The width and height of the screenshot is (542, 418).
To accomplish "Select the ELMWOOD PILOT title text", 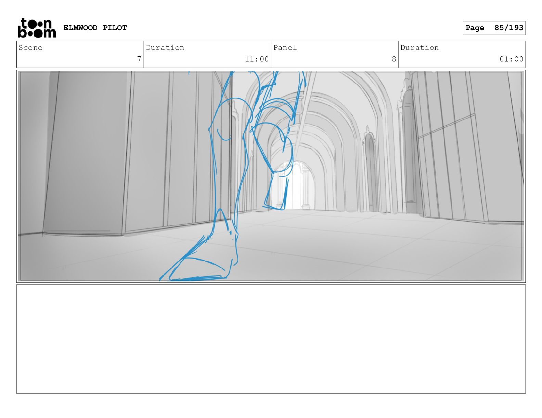I will pyautogui.click(x=95, y=28).
